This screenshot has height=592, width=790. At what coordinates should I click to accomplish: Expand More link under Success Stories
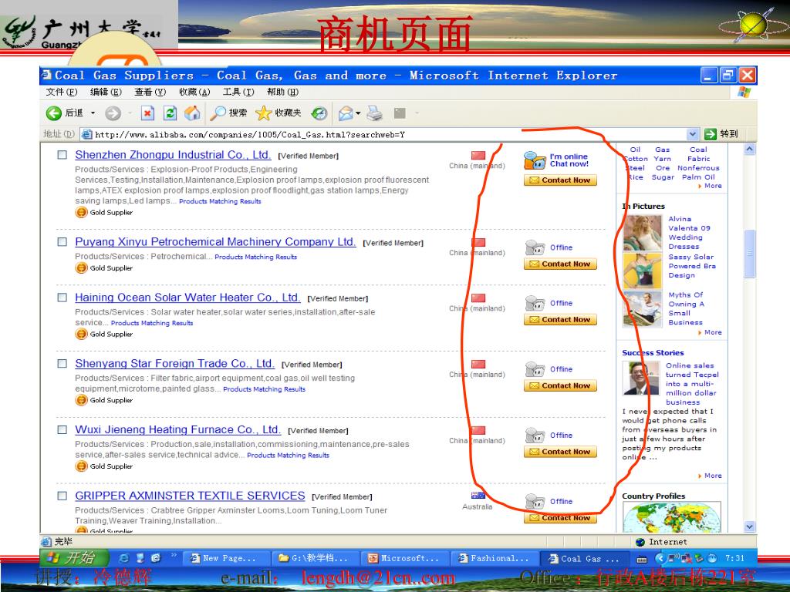pyautogui.click(x=712, y=476)
